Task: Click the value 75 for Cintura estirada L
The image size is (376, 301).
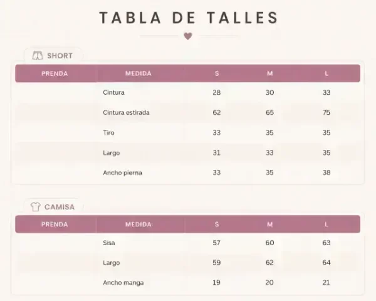Action: [x=326, y=112]
